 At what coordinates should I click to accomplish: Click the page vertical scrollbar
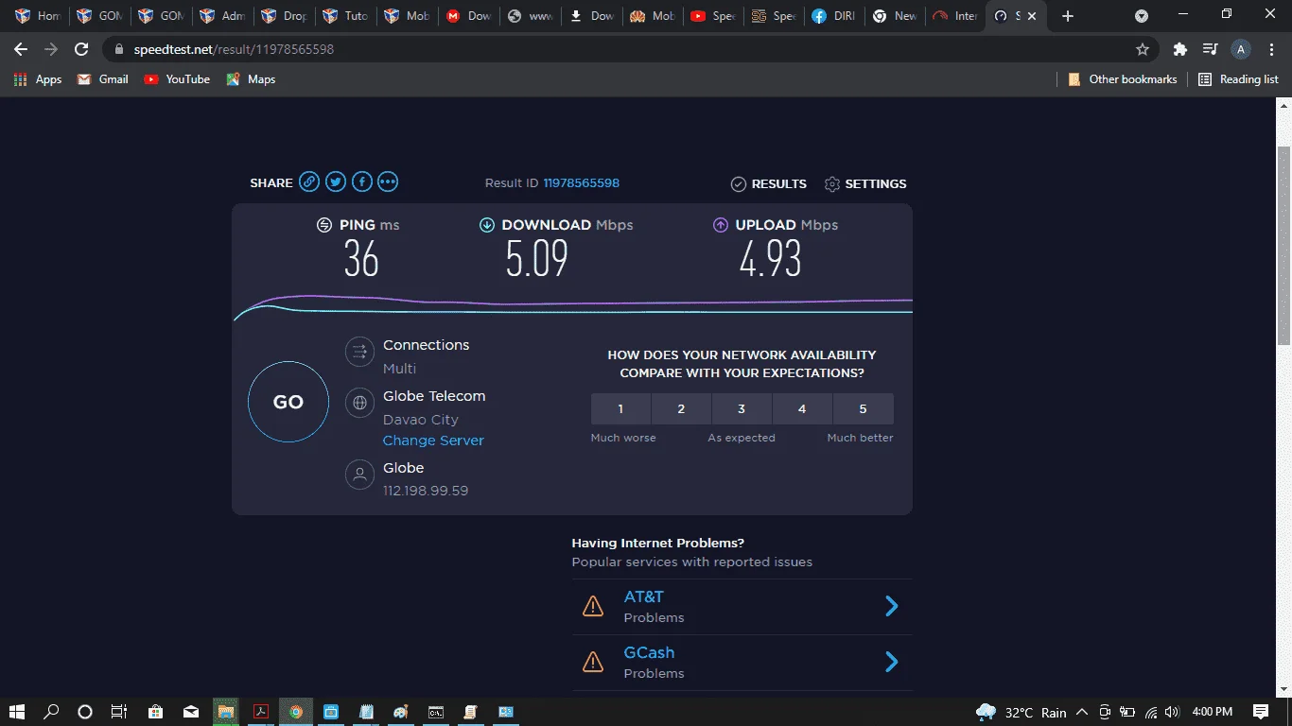click(x=1283, y=246)
